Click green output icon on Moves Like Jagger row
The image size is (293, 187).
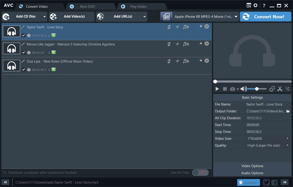[x=54, y=53]
